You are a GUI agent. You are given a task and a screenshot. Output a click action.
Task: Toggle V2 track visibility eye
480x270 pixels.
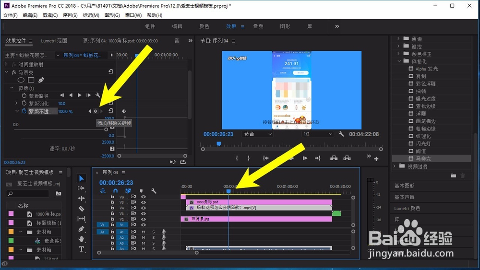[143, 219]
